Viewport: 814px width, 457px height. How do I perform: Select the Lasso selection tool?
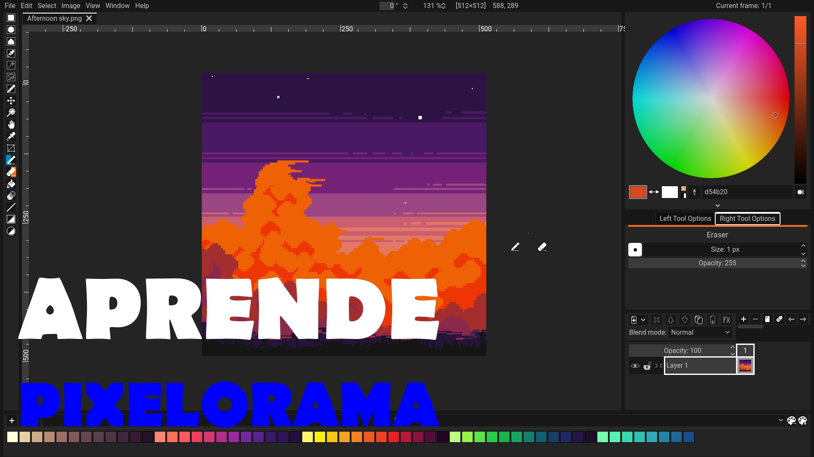[11, 77]
